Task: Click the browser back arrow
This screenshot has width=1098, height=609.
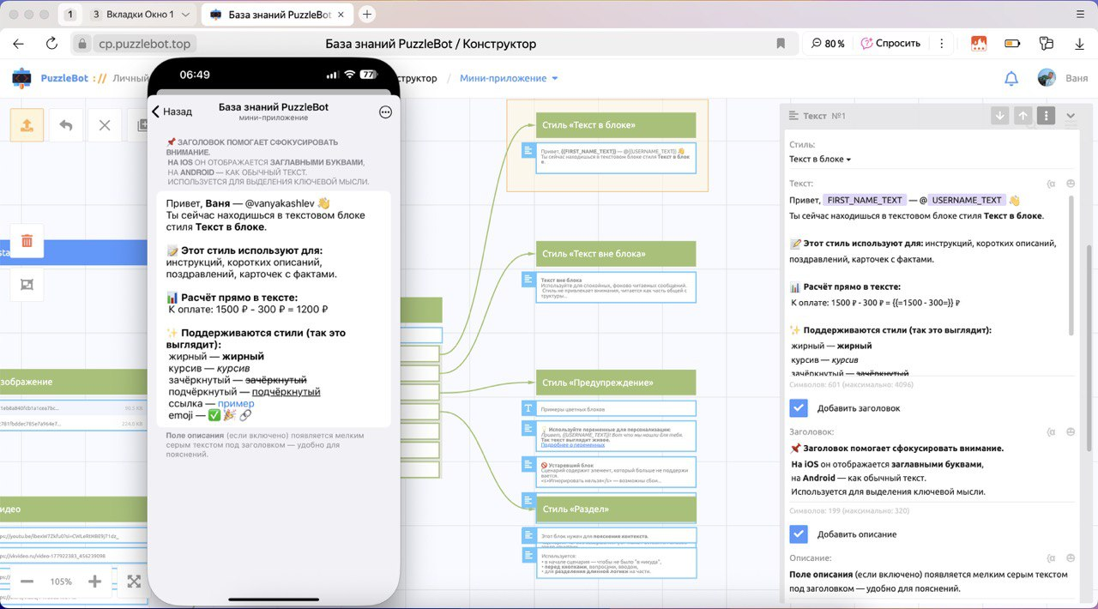Action: 18,44
